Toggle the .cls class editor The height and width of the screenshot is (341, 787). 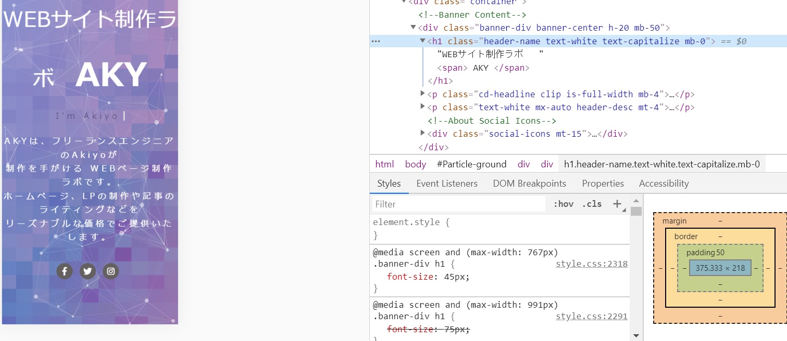click(x=592, y=204)
